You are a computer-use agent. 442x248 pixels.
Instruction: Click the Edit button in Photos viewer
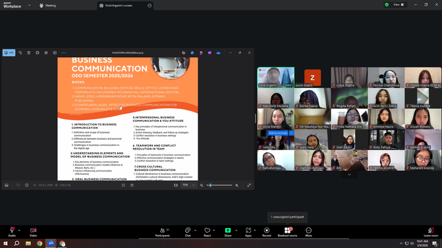9,52
